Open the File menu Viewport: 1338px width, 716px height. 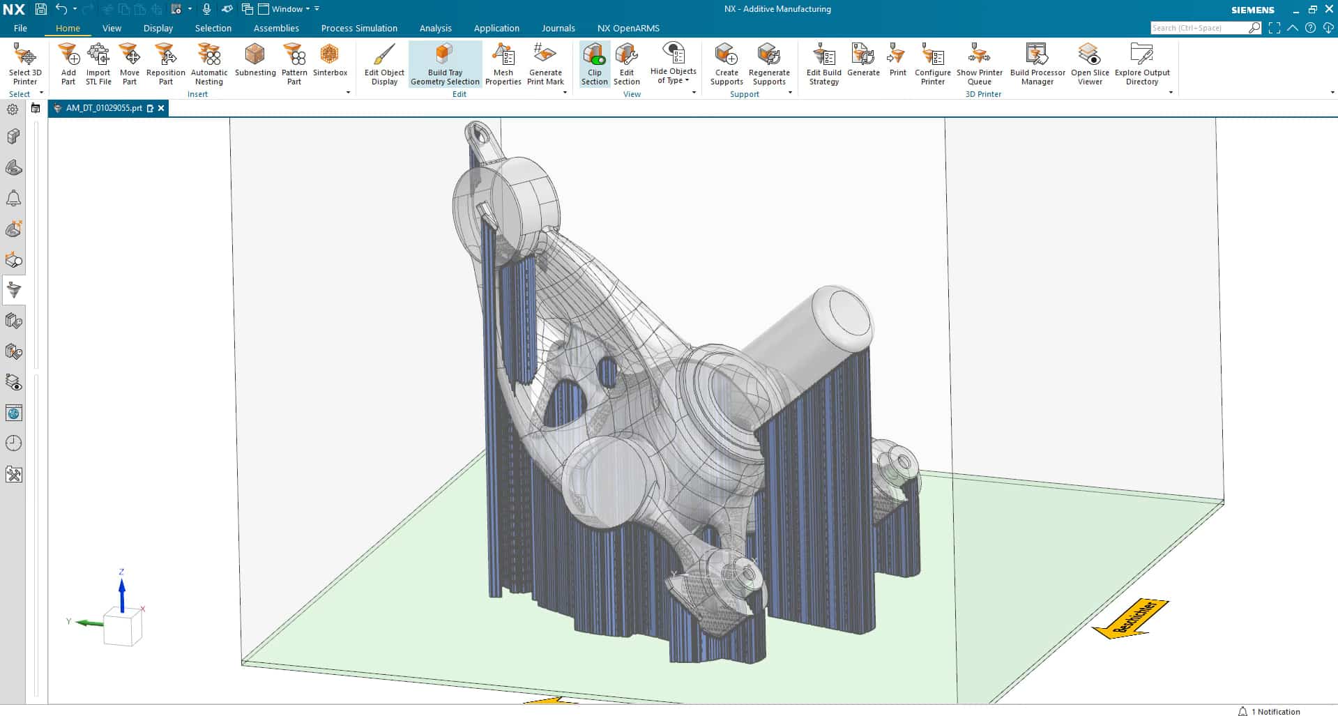click(20, 28)
